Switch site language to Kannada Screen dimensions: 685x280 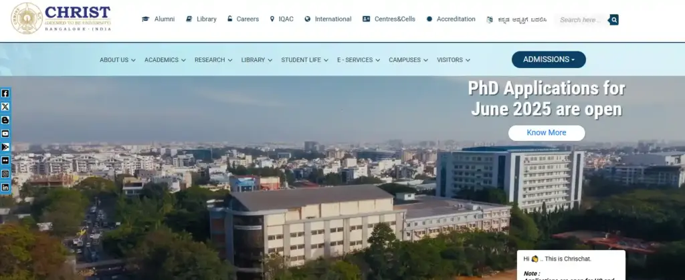point(516,19)
